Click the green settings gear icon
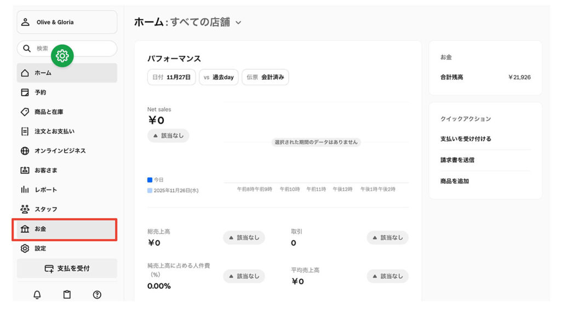The image size is (561, 315). [62, 56]
